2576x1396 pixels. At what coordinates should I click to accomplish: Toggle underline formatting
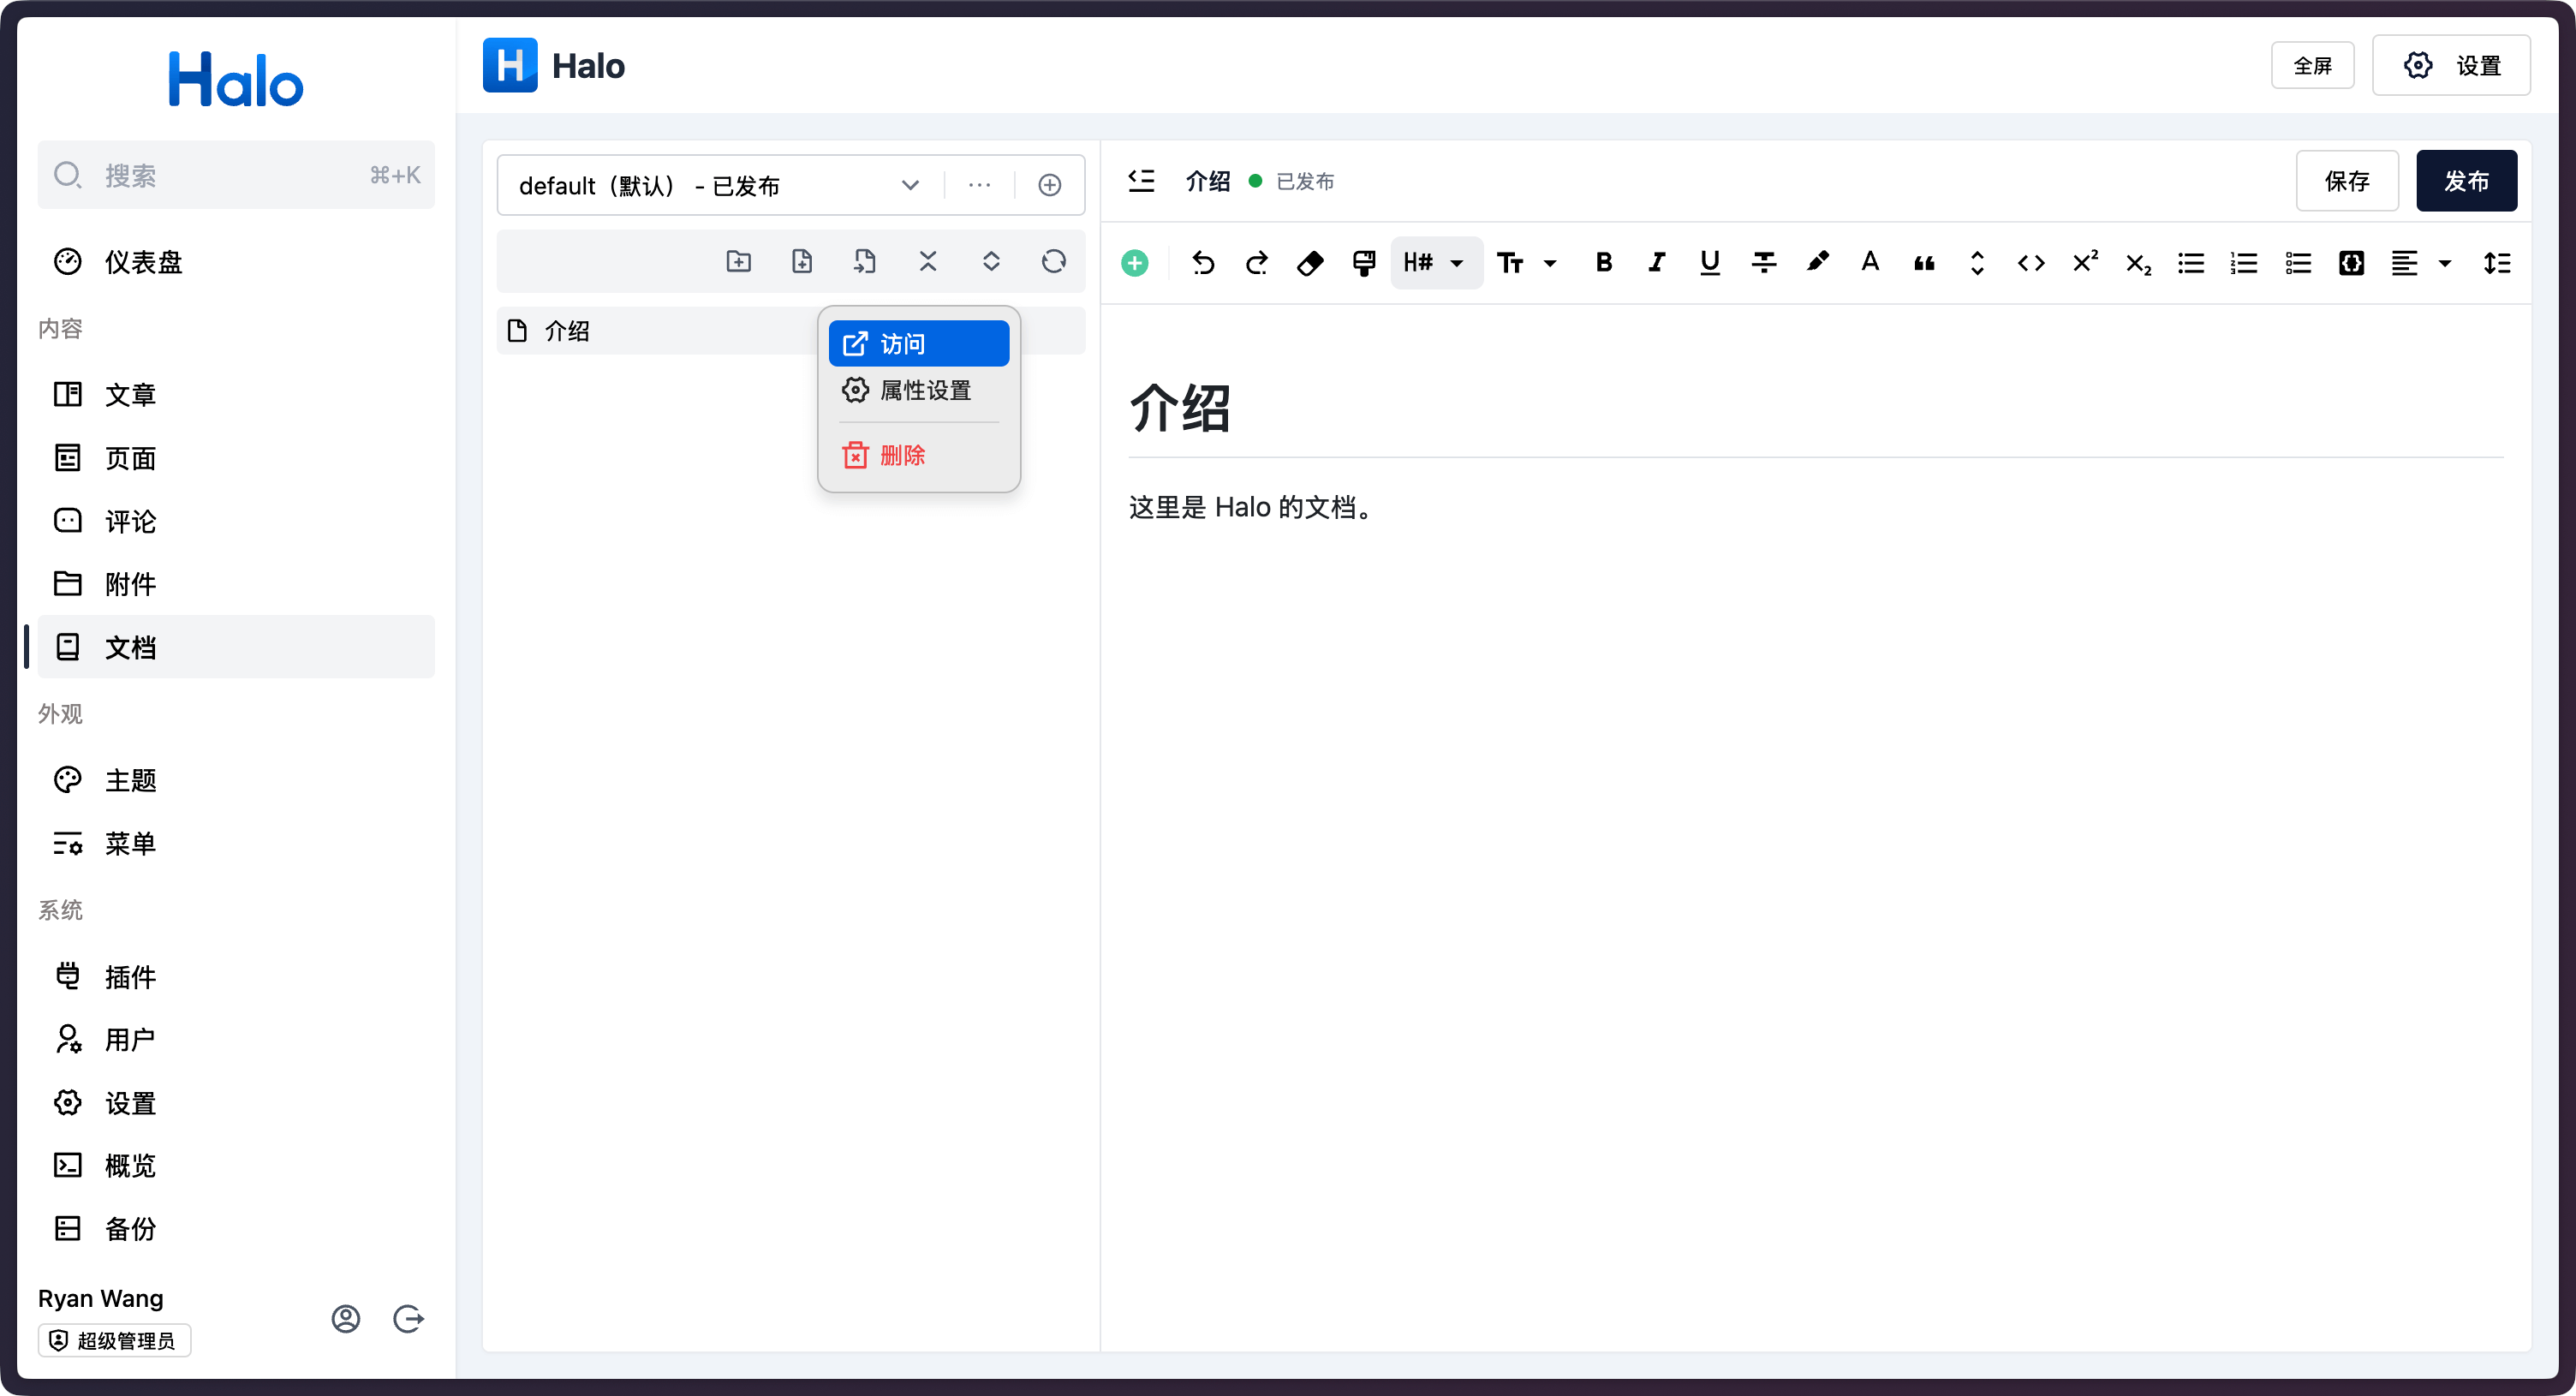coord(1709,263)
